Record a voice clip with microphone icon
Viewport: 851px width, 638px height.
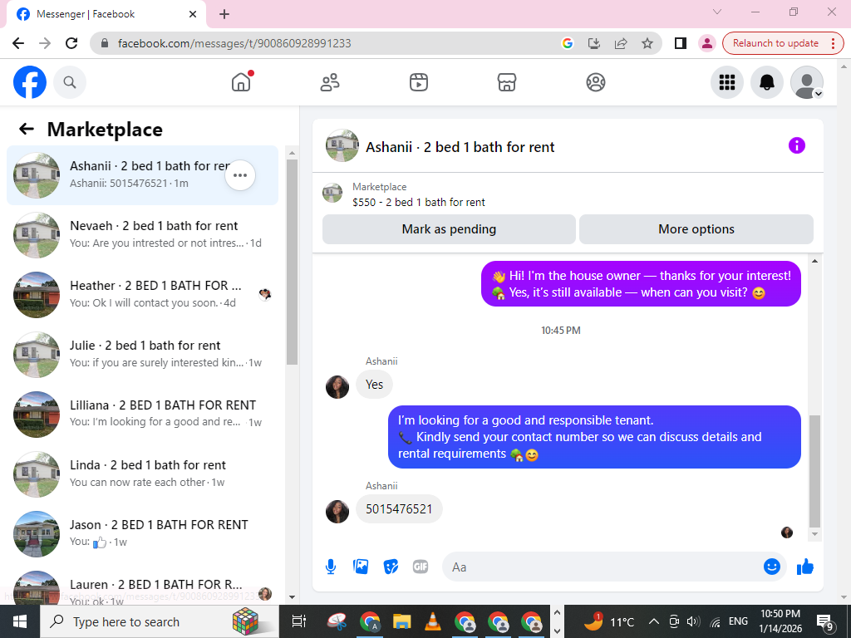[331, 567]
